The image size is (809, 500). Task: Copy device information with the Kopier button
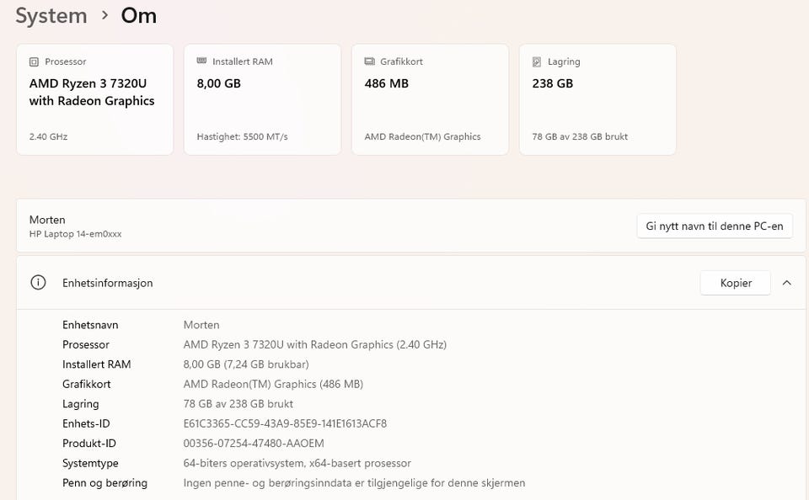coord(736,283)
